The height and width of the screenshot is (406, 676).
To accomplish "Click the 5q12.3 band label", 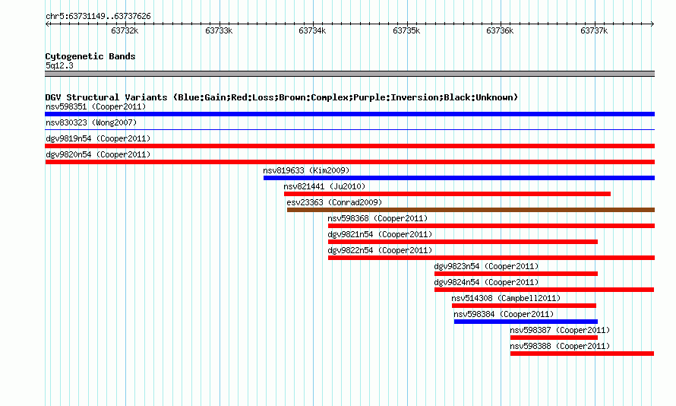I will [x=59, y=65].
